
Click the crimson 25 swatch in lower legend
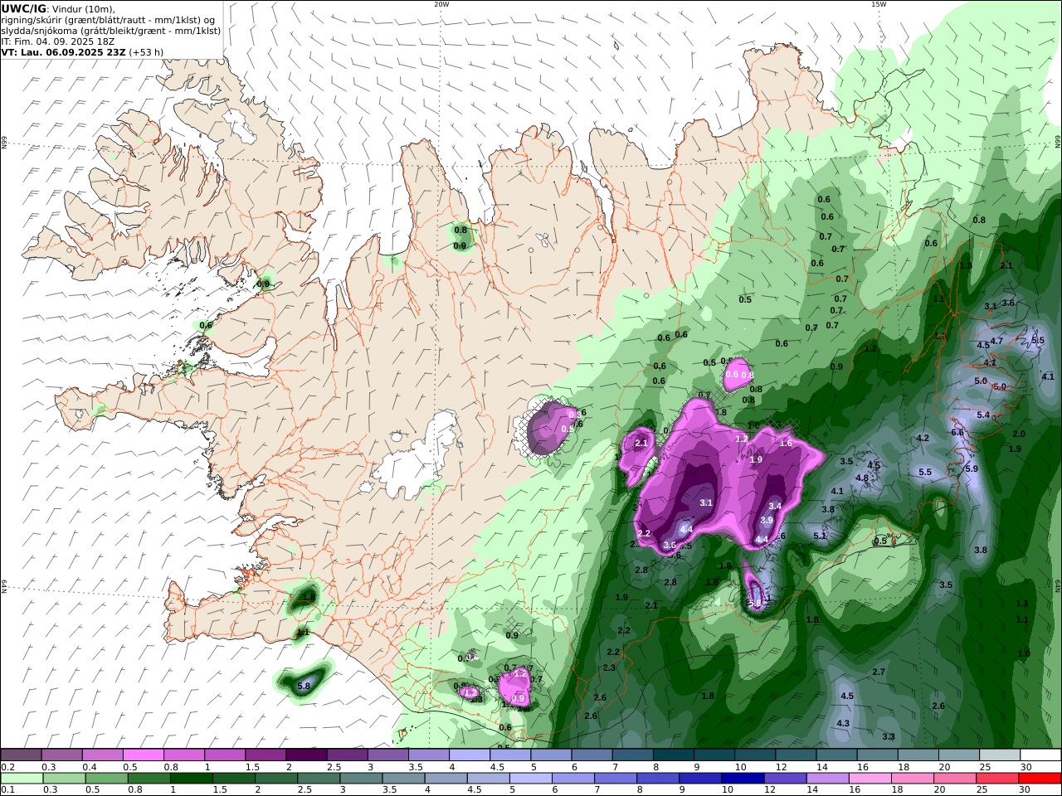(999, 779)
